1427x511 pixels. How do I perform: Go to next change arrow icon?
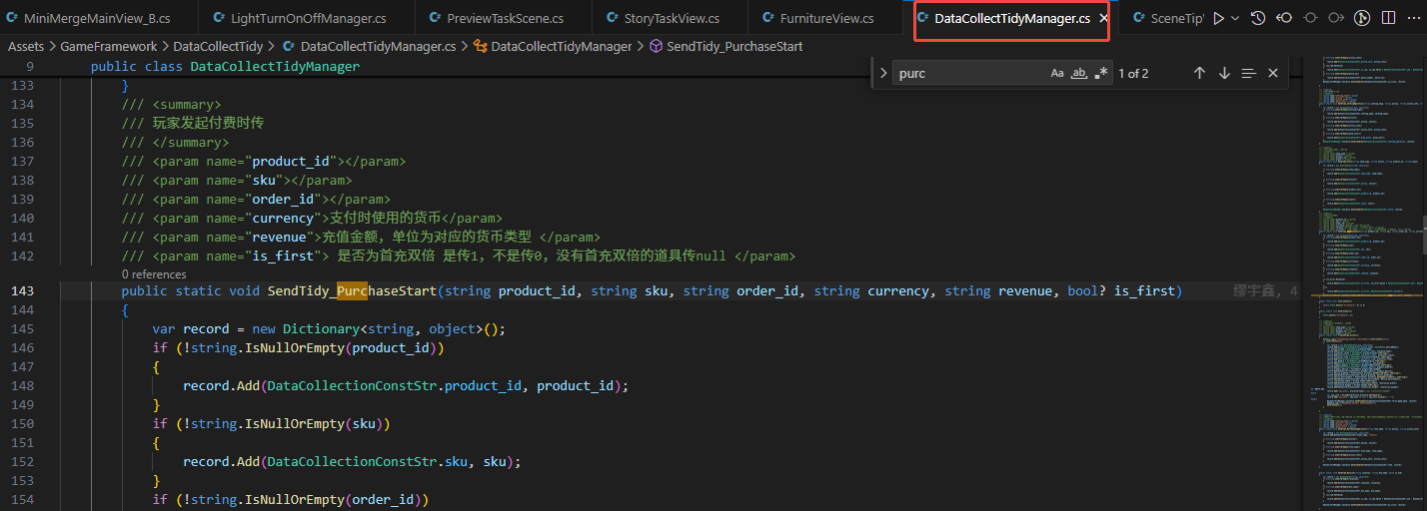pyautogui.click(x=1336, y=18)
